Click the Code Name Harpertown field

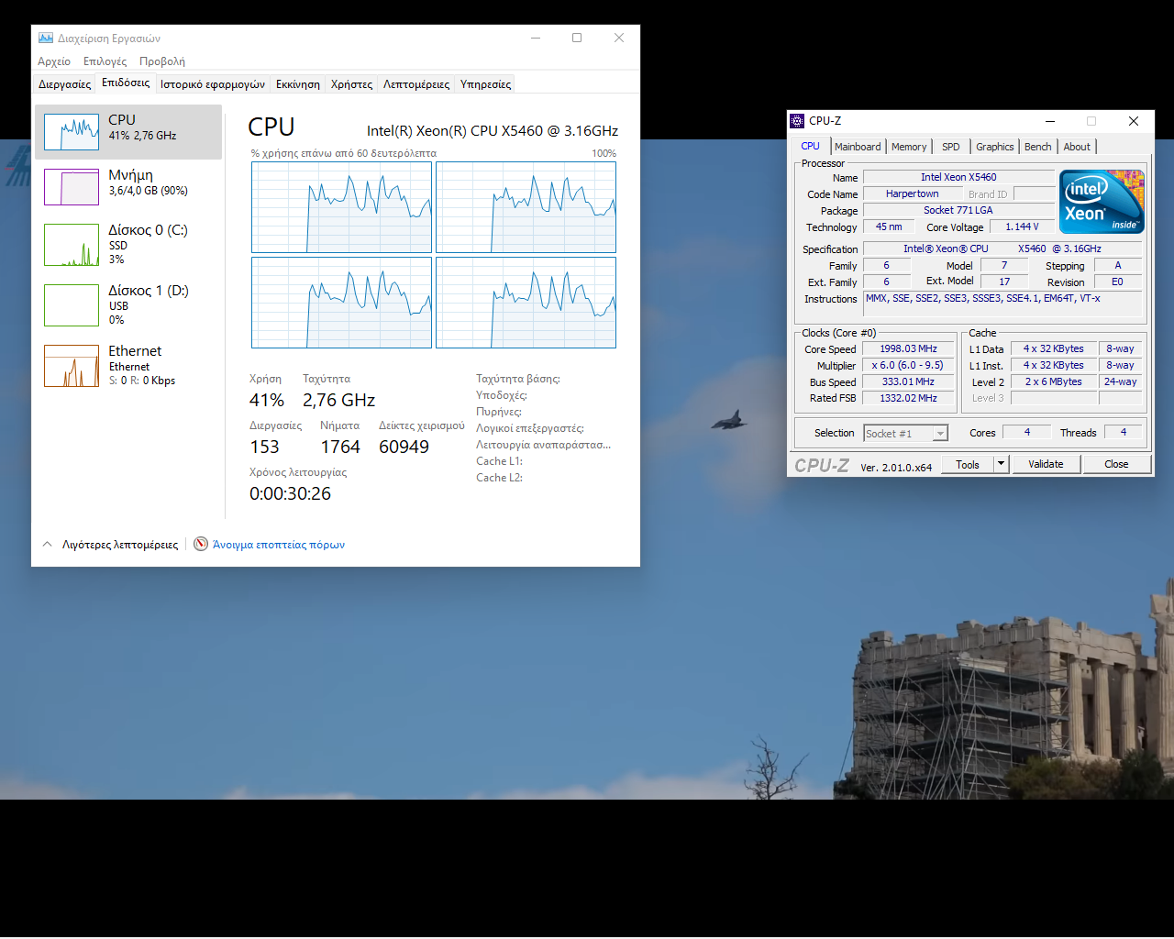(912, 193)
